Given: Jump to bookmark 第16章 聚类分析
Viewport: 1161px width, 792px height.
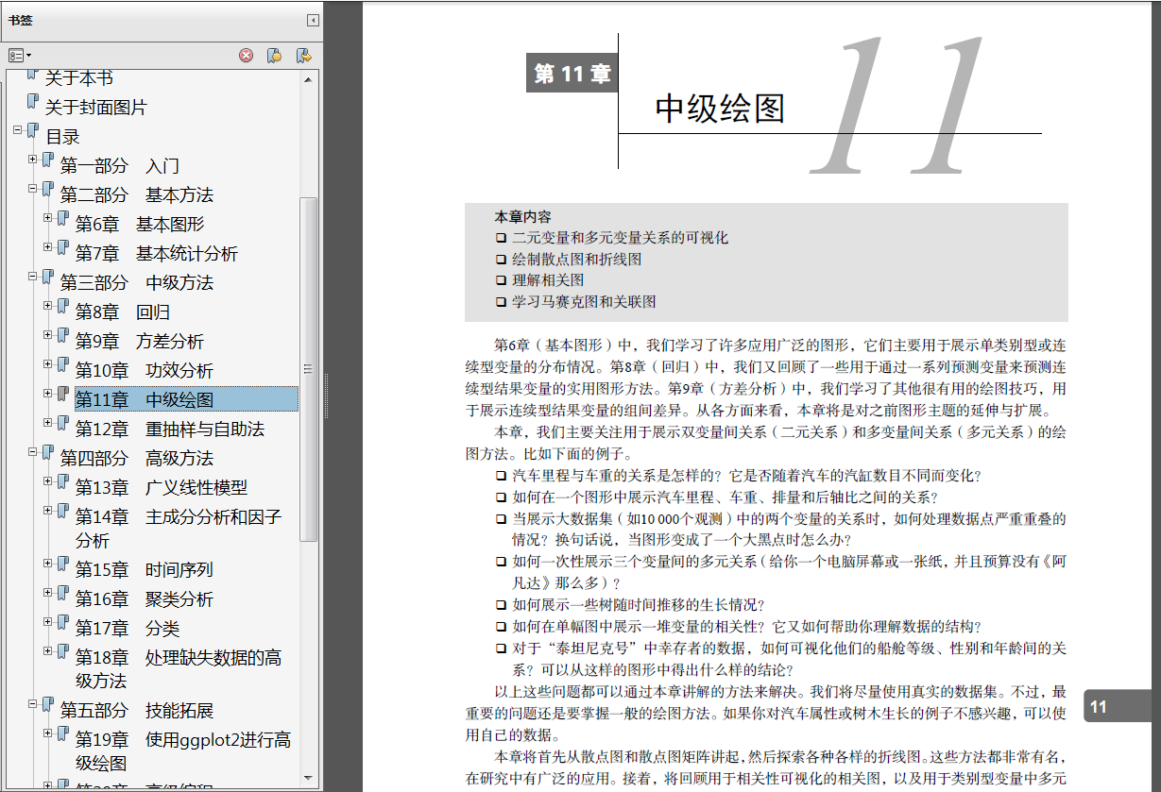Looking at the screenshot, I should tap(145, 599).
